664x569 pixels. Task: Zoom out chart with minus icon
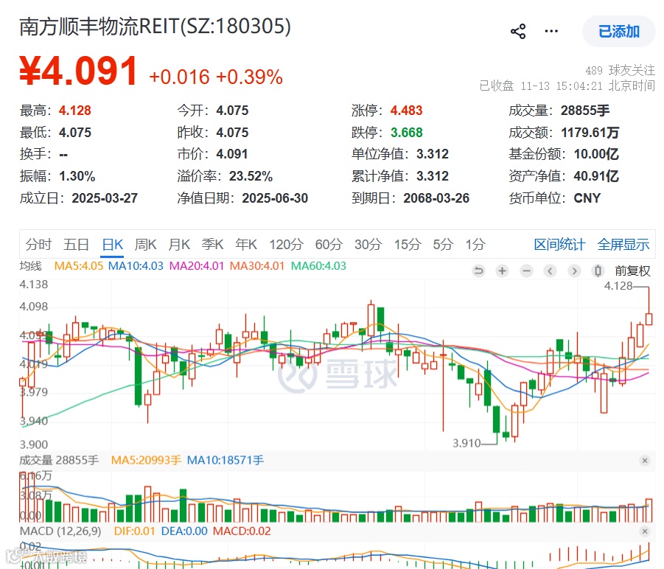pyautogui.click(x=526, y=270)
